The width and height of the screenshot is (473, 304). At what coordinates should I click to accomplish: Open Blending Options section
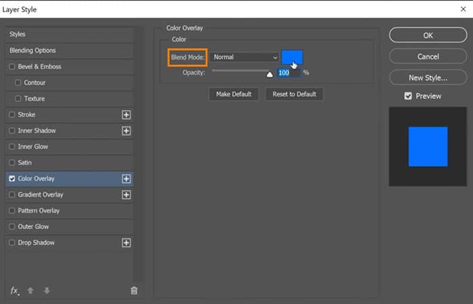point(70,51)
